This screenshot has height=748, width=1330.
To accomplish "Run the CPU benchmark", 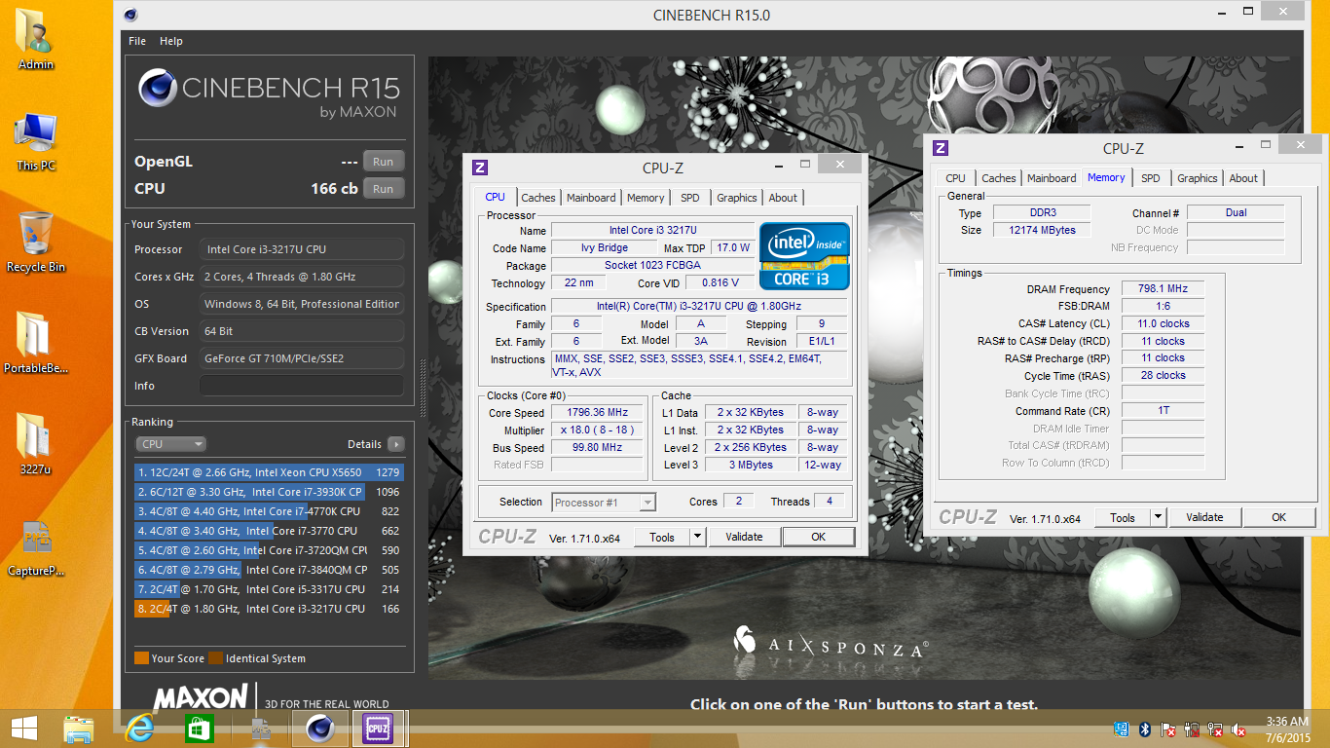I will 384,189.
